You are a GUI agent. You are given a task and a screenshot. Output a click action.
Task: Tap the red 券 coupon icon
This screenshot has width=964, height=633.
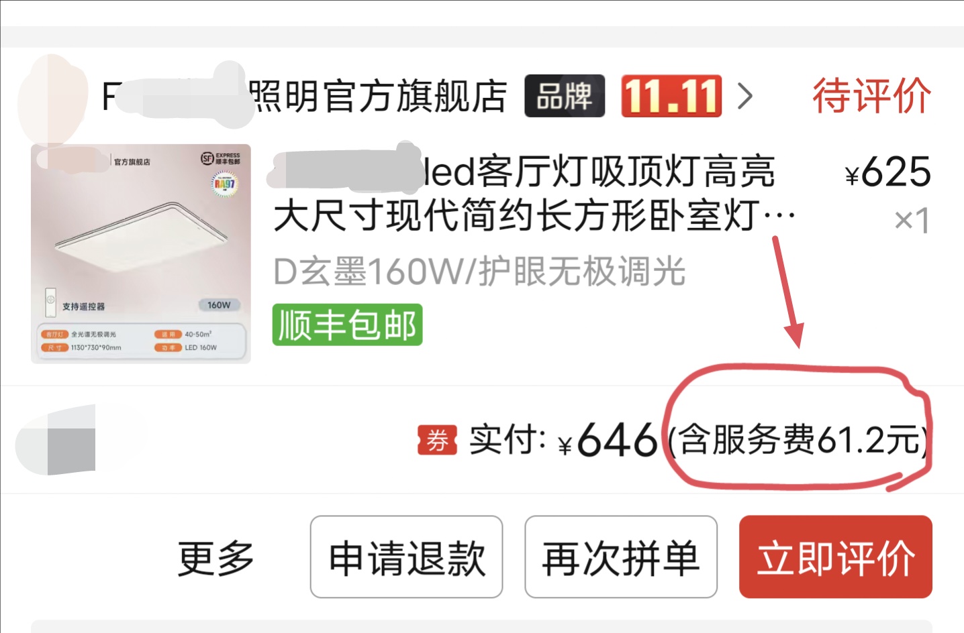pyautogui.click(x=437, y=441)
